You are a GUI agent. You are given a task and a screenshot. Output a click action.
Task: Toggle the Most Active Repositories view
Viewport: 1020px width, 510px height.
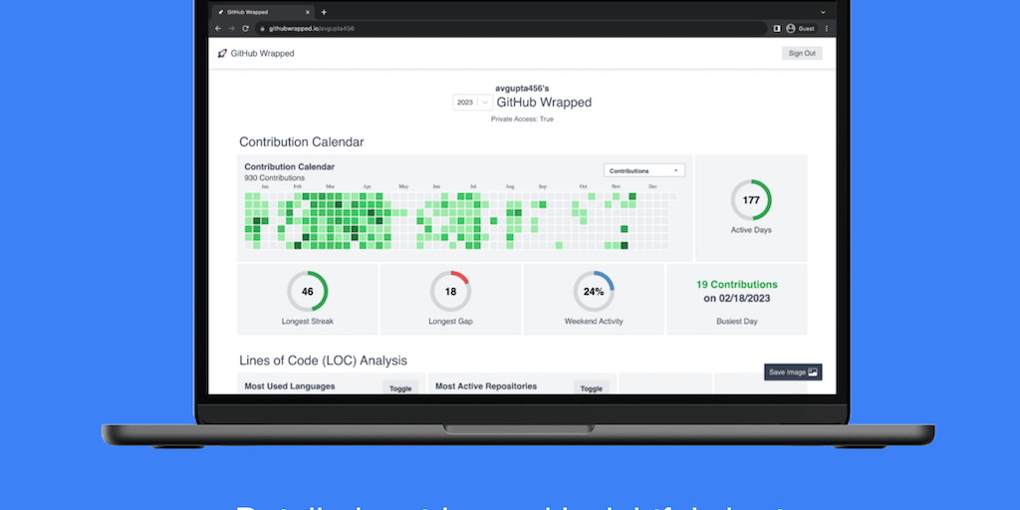coord(592,388)
